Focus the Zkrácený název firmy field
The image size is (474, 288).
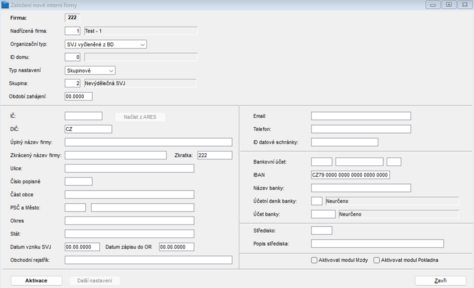tap(115, 155)
